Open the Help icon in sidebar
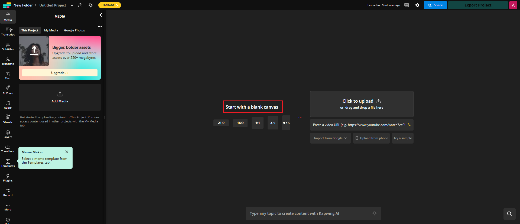 click(8, 220)
